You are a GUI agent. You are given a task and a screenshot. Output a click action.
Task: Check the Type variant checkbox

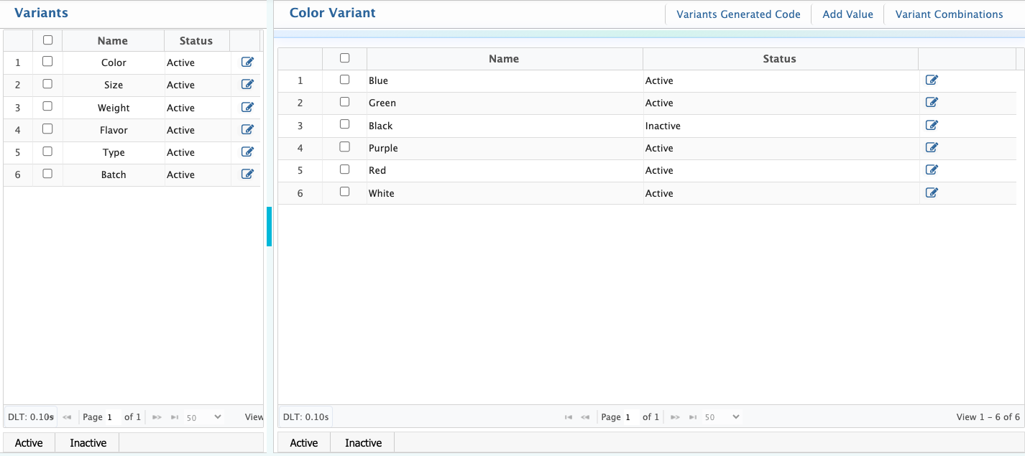tap(47, 152)
